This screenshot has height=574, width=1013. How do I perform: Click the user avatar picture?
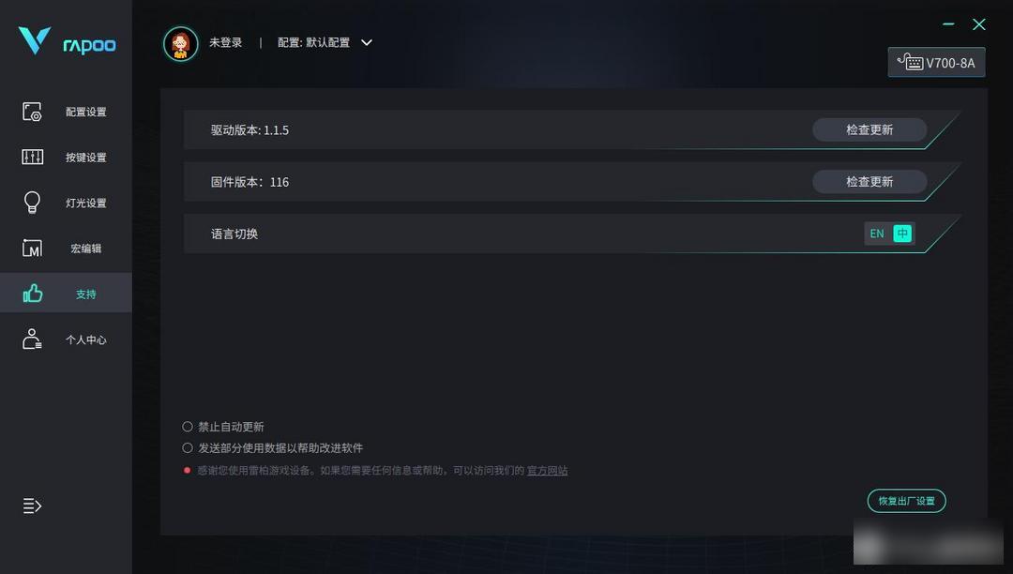[180, 44]
